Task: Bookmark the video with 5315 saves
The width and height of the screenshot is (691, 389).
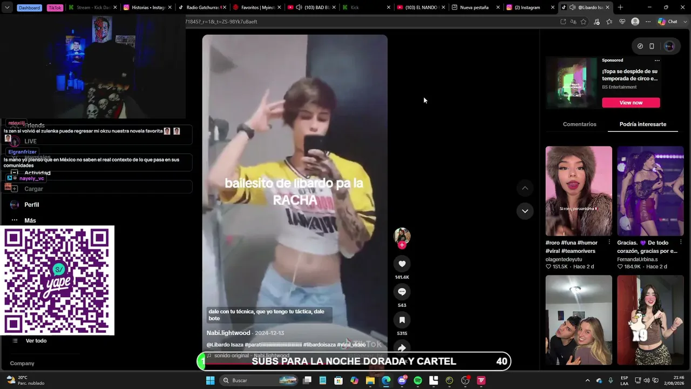Action: point(402,320)
